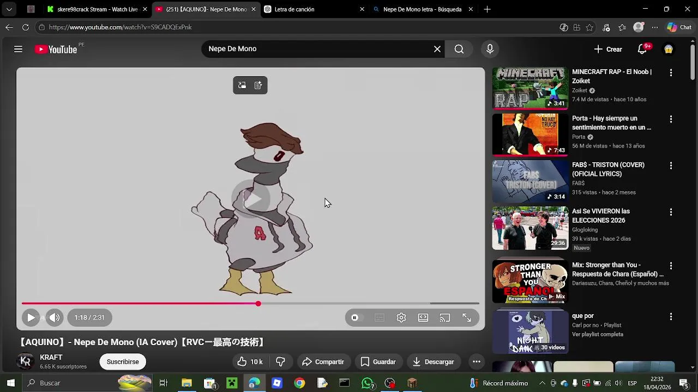The width and height of the screenshot is (698, 392).
Task: Go to the YouTube home logo
Action: coord(56,50)
